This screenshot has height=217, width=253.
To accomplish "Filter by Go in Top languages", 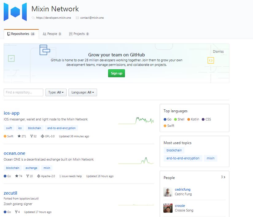I will [x=167, y=119].
